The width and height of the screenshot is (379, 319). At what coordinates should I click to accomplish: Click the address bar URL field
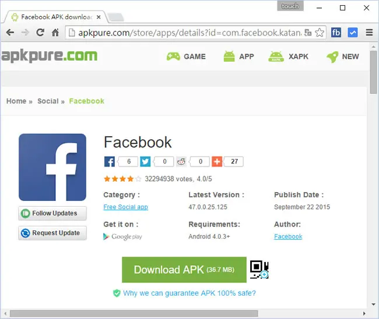189,33
